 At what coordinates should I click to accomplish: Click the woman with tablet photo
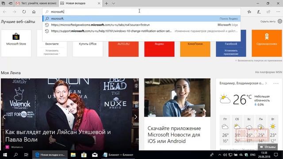(x=177, y=98)
